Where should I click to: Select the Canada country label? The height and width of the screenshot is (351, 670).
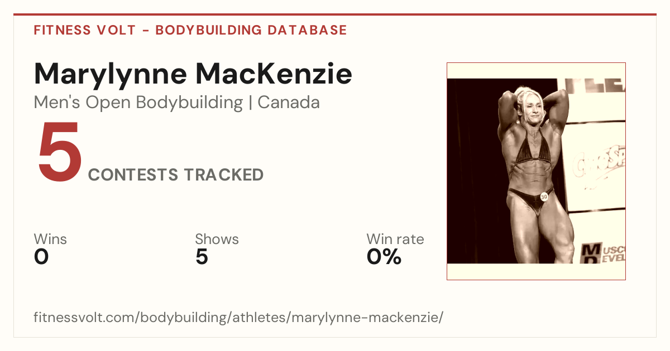point(289,103)
